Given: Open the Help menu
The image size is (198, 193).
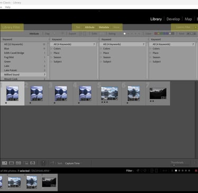Looking at the screenshot, I should pyautogui.click(x=8, y=7).
